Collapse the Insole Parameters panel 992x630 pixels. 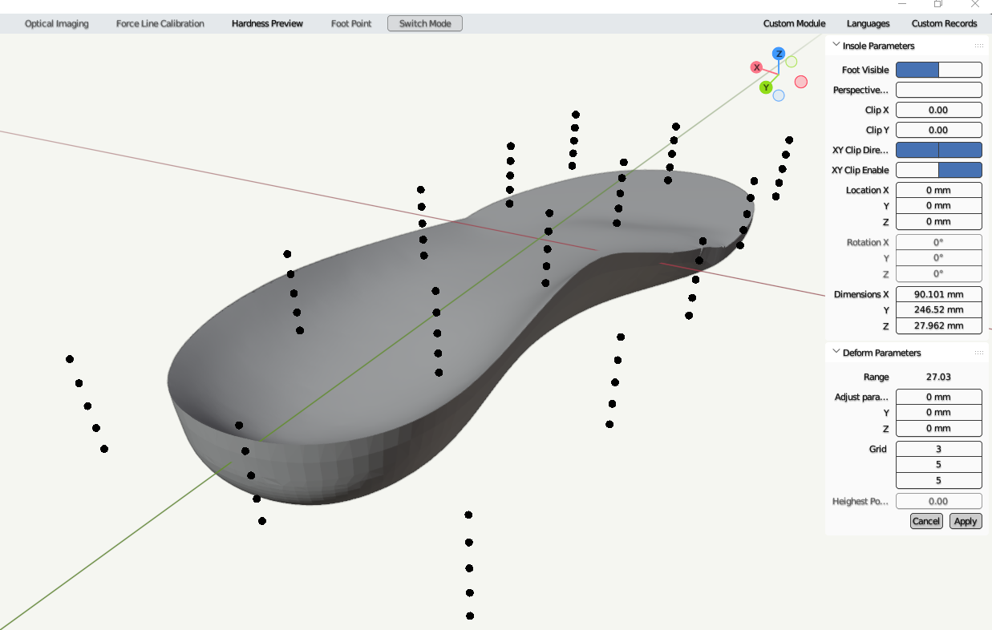[x=836, y=46]
